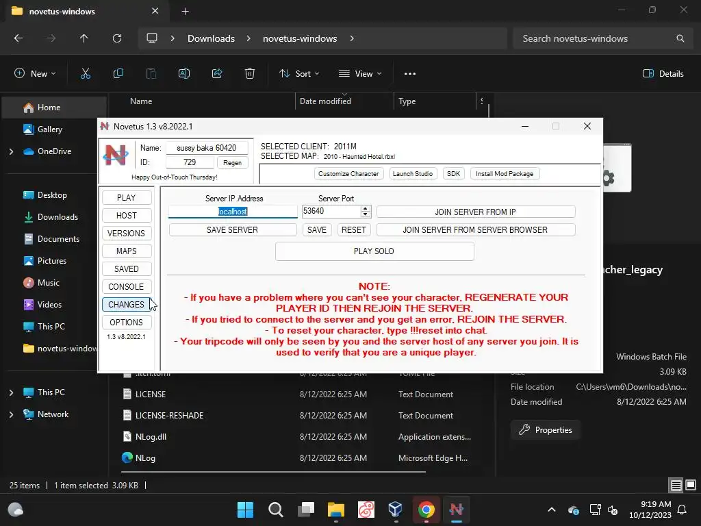This screenshot has height=526, width=701.
Task: Click the Share icon in Explorer toolbar
Action: 217,74
